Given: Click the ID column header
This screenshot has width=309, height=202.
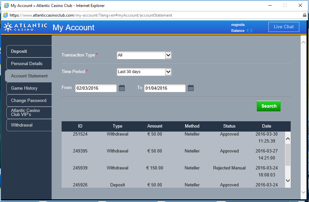Looking at the screenshot, I should click(x=80, y=126).
